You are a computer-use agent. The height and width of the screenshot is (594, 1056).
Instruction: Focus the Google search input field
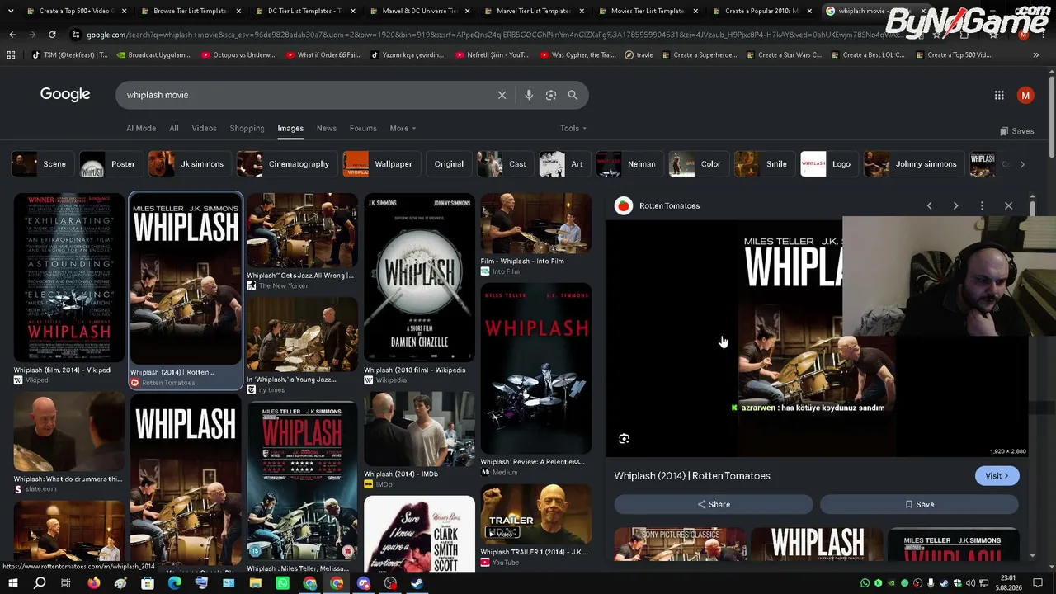[309, 95]
